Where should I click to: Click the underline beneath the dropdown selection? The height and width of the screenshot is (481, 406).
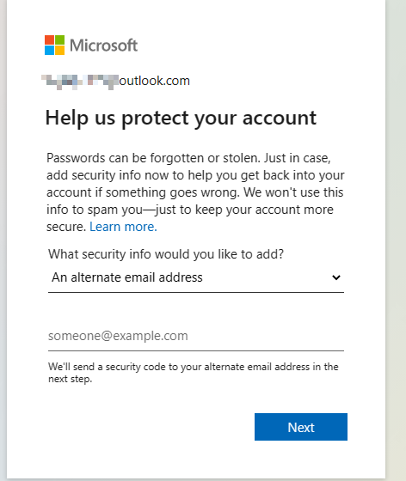(x=196, y=292)
